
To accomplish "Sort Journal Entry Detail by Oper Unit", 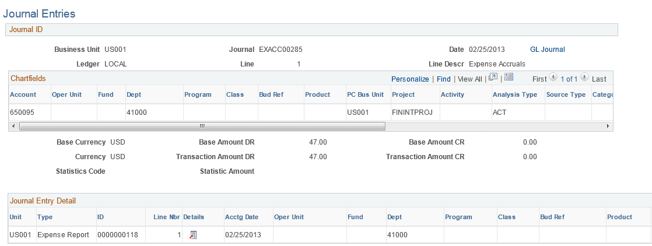I will (x=289, y=217).
